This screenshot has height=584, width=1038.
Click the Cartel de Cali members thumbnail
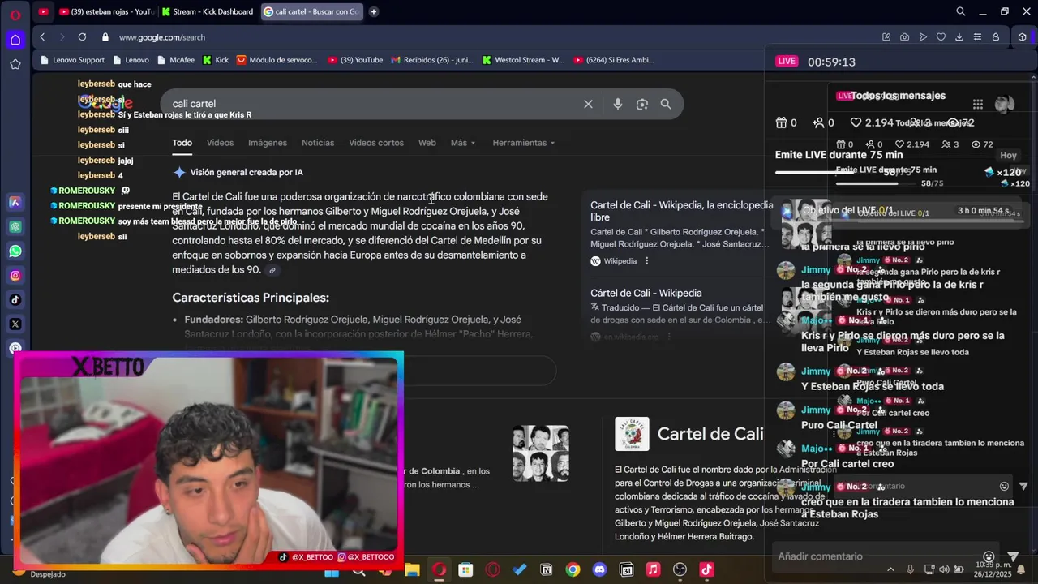pyautogui.click(x=541, y=453)
